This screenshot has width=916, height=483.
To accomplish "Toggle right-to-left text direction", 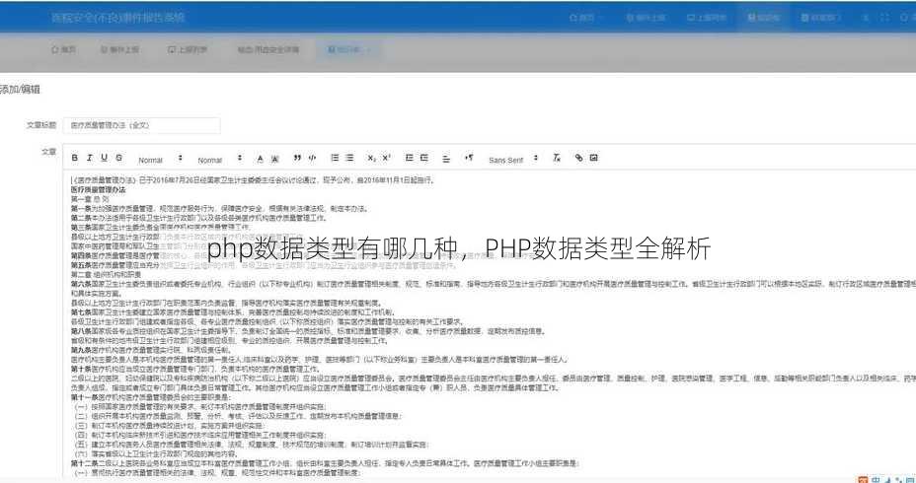I will click(x=469, y=158).
